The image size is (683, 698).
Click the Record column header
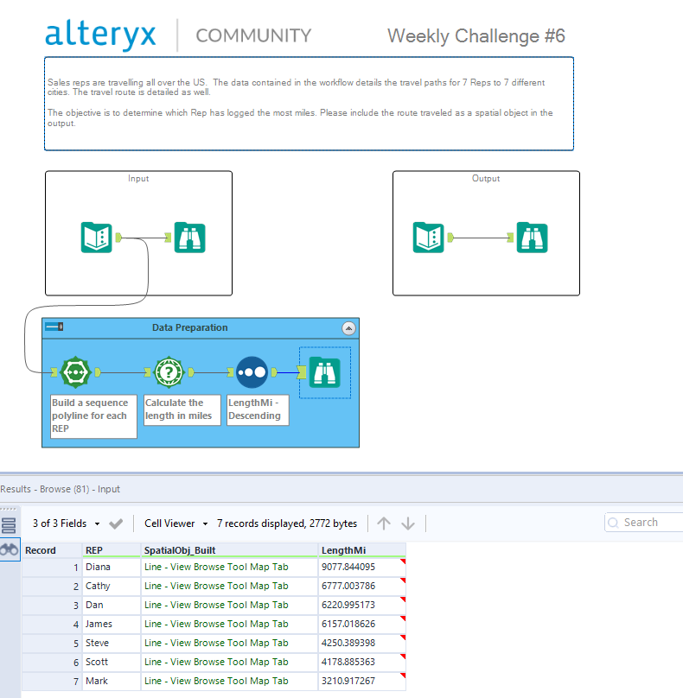tap(52, 550)
